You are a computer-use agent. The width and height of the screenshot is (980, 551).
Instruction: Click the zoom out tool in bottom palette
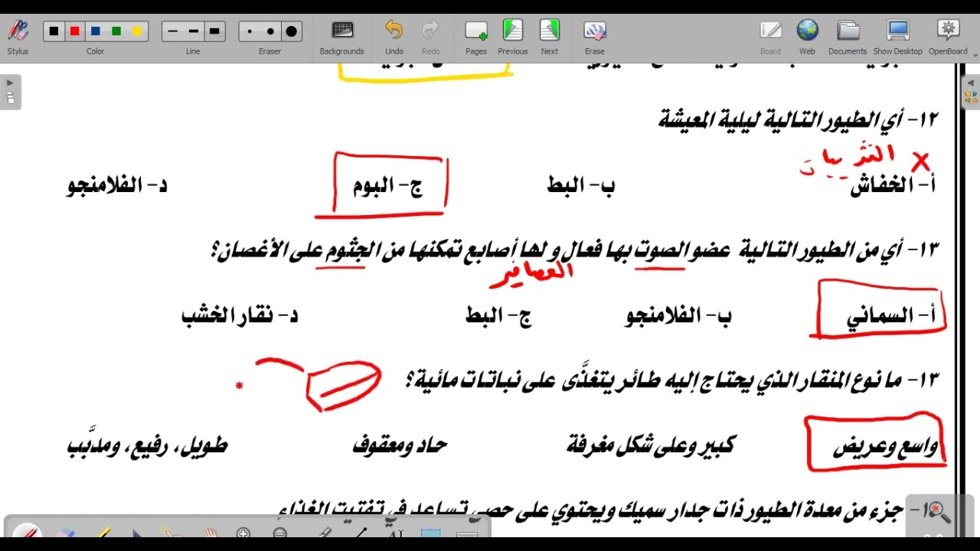click(x=279, y=533)
